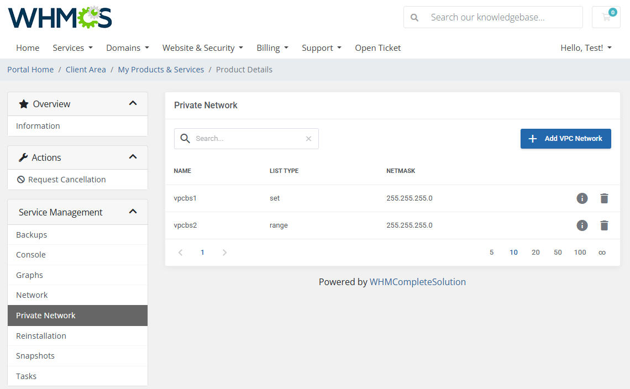The image size is (630, 389).
Task: Collapse the Actions sidebar panel
Action: pyautogui.click(x=132, y=157)
